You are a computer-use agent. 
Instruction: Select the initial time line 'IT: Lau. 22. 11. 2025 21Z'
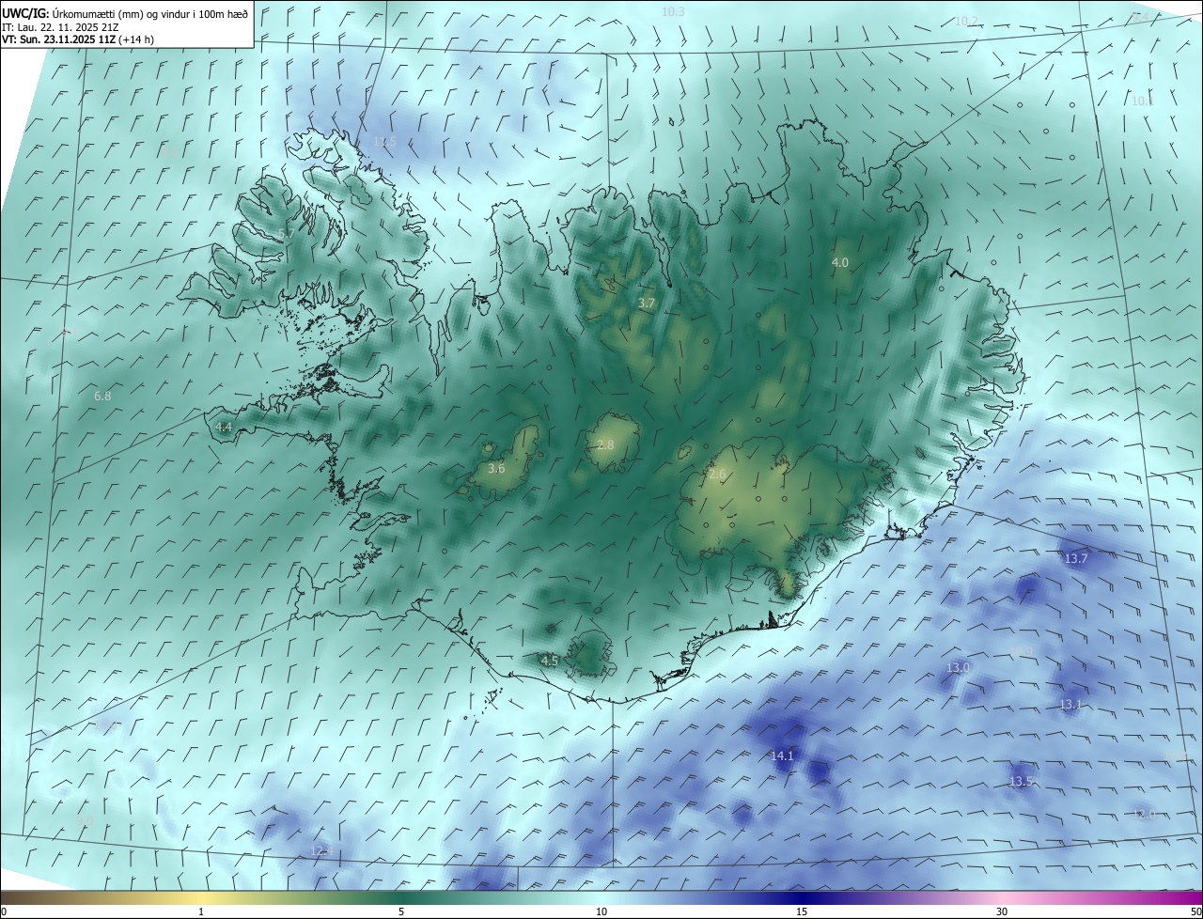coord(59,26)
